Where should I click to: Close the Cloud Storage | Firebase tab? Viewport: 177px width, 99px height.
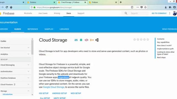click(x=85, y=2)
